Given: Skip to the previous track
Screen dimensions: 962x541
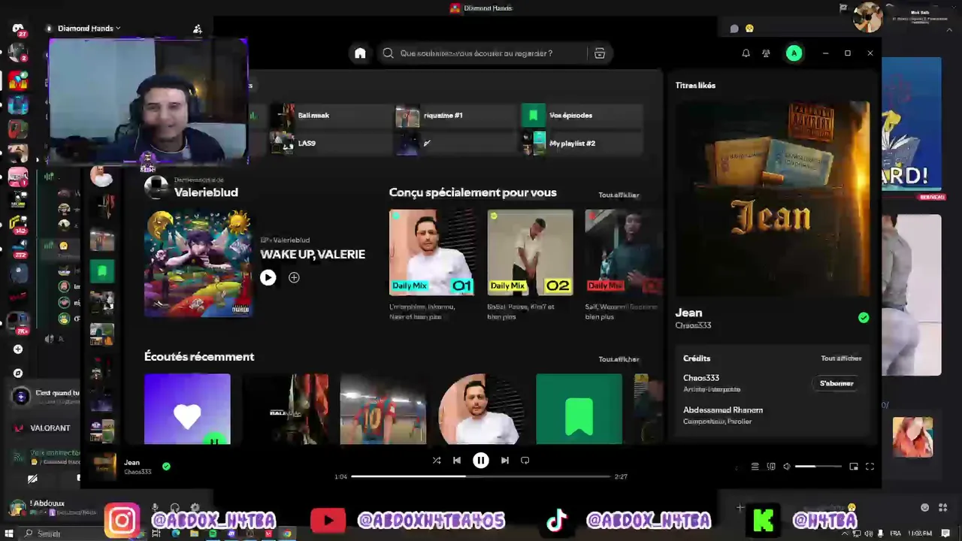Looking at the screenshot, I should 457,461.
